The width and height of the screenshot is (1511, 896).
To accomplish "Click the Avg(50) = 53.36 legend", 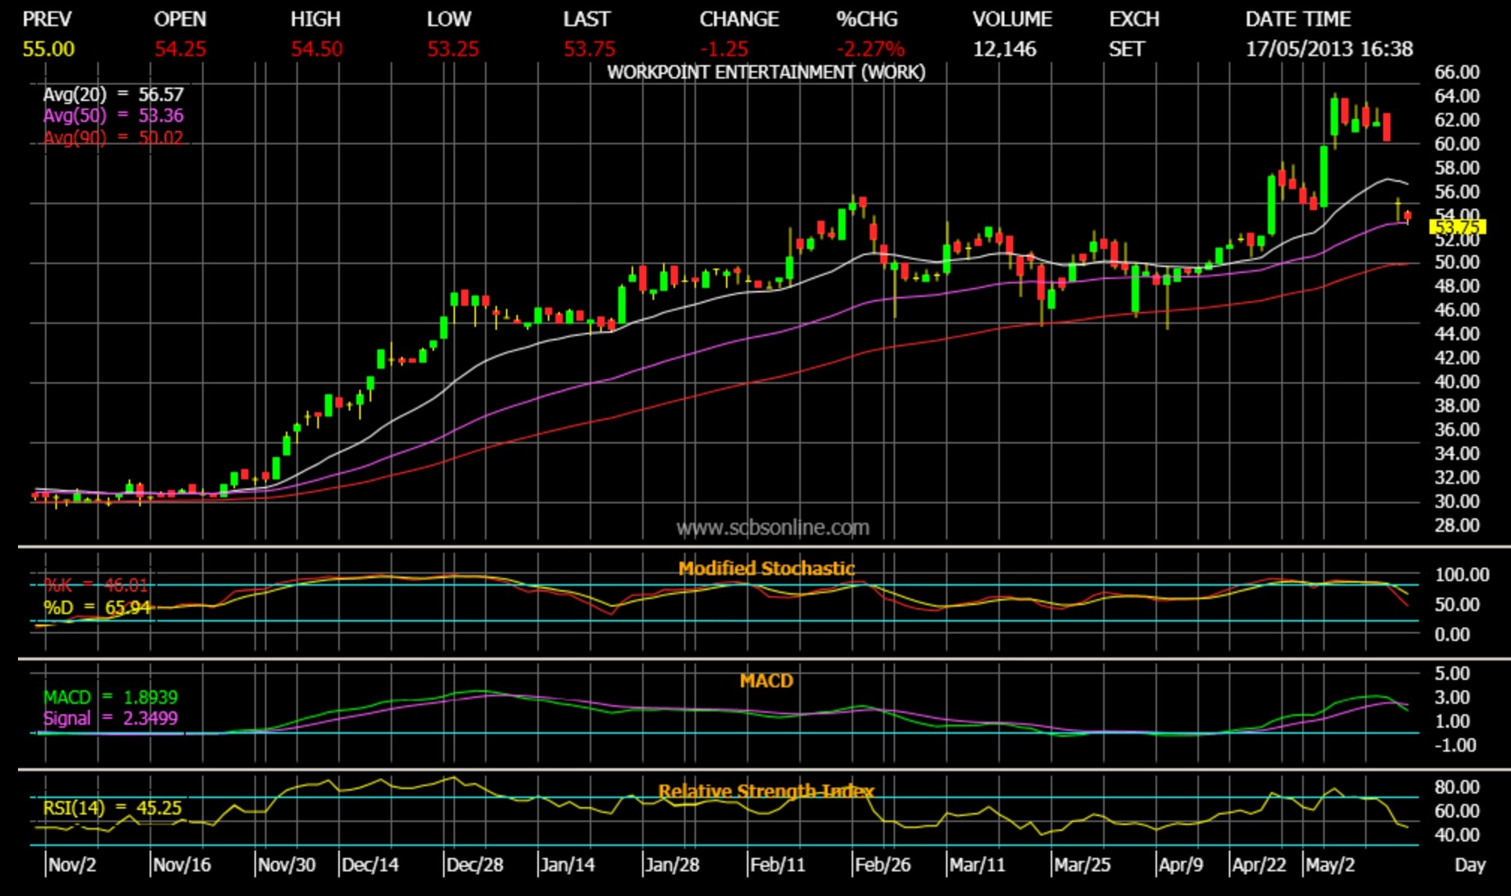I will pyautogui.click(x=113, y=116).
